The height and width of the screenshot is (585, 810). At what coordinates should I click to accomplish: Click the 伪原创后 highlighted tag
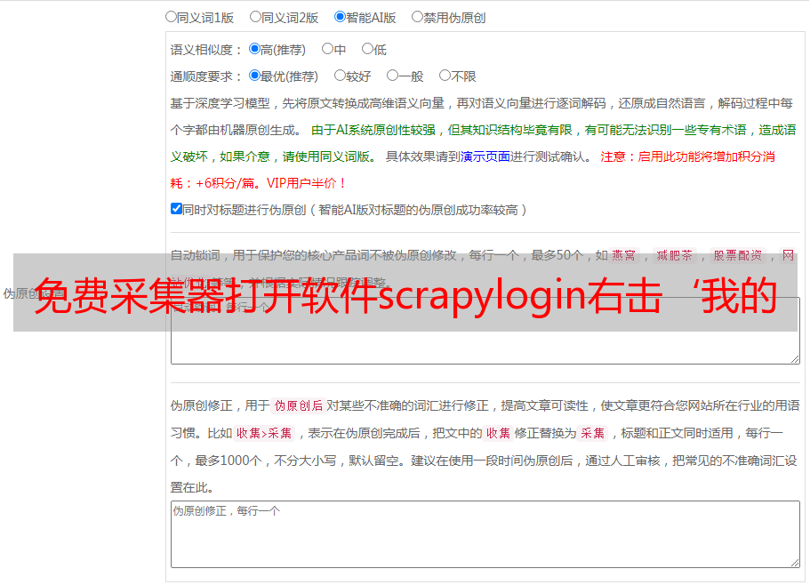[x=299, y=405]
